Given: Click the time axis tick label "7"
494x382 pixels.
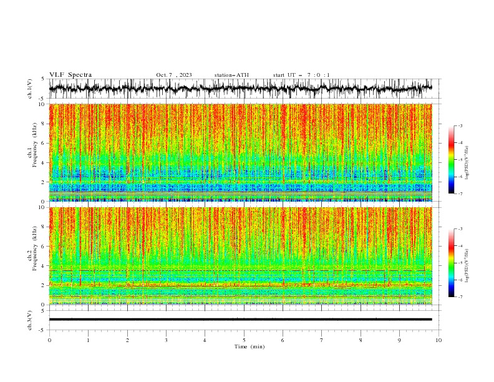Looking at the screenshot, I should coord(322,340).
